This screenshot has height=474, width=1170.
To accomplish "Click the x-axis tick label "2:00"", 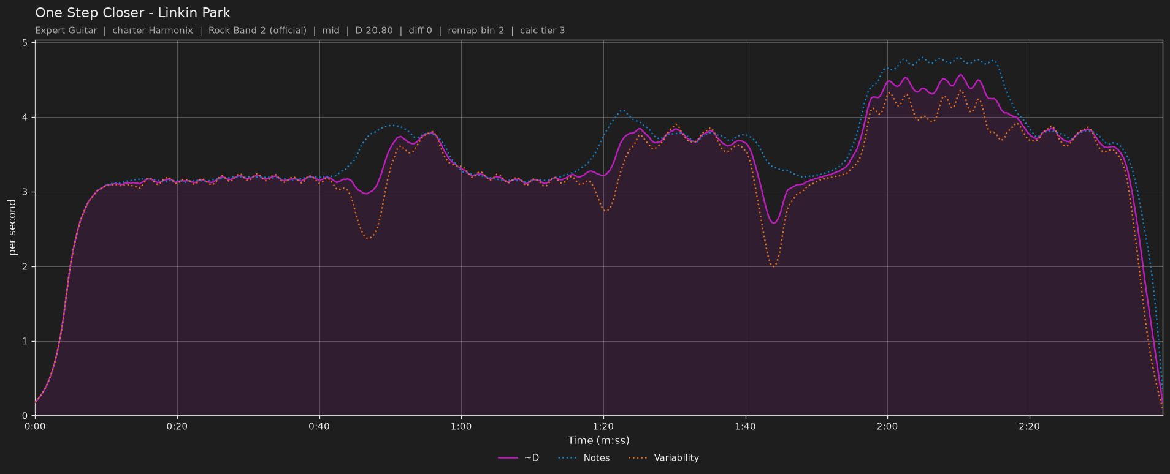I will (887, 426).
